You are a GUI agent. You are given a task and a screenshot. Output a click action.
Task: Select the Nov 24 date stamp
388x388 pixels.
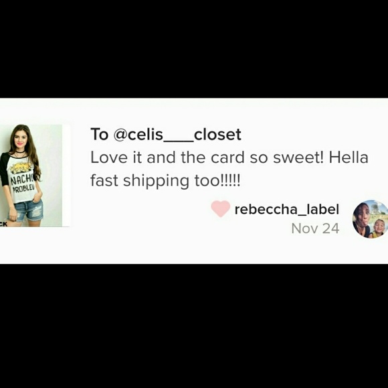click(315, 229)
